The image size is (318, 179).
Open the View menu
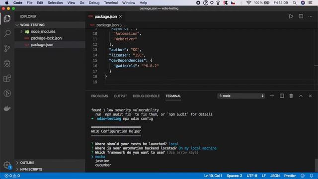(71, 3)
